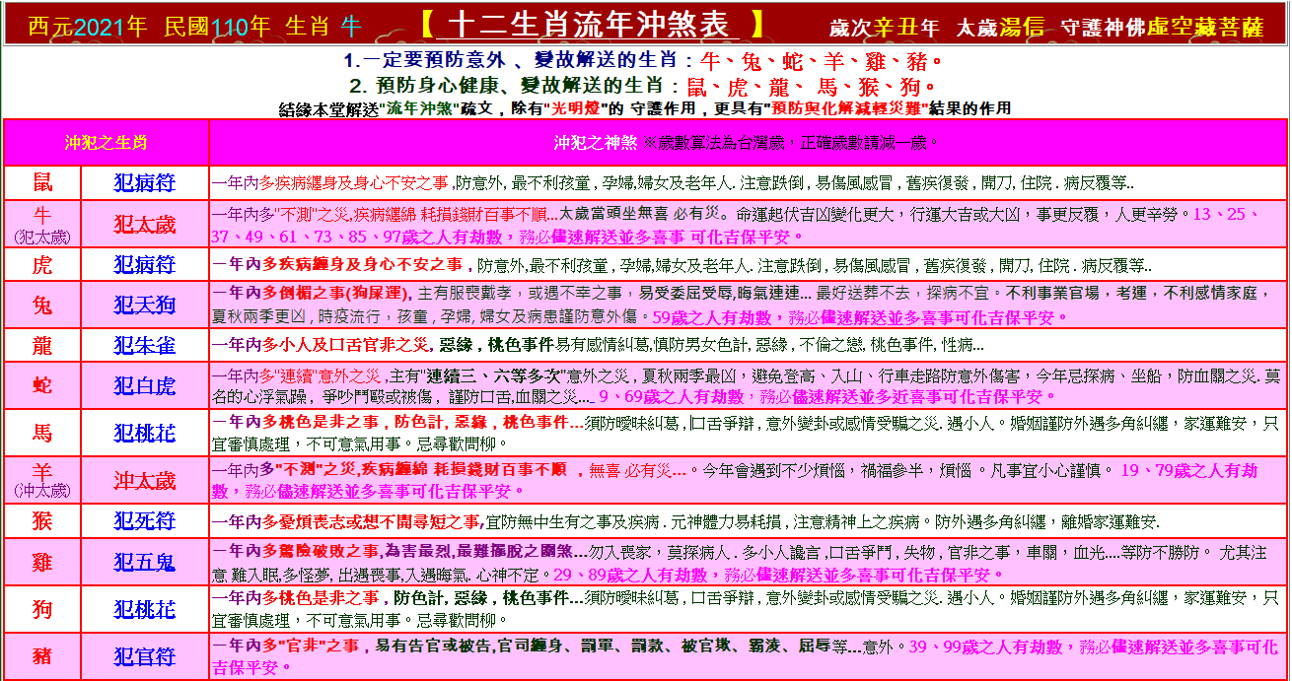Select the 犯朱雀 link for 龍
Image resolution: width=1292 pixels, height=681 pixels.
(x=145, y=346)
